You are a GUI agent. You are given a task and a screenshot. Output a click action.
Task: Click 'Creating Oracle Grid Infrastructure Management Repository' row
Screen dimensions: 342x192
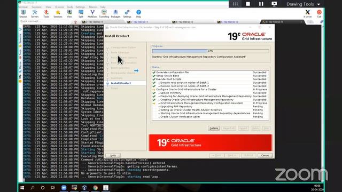click(x=211, y=100)
